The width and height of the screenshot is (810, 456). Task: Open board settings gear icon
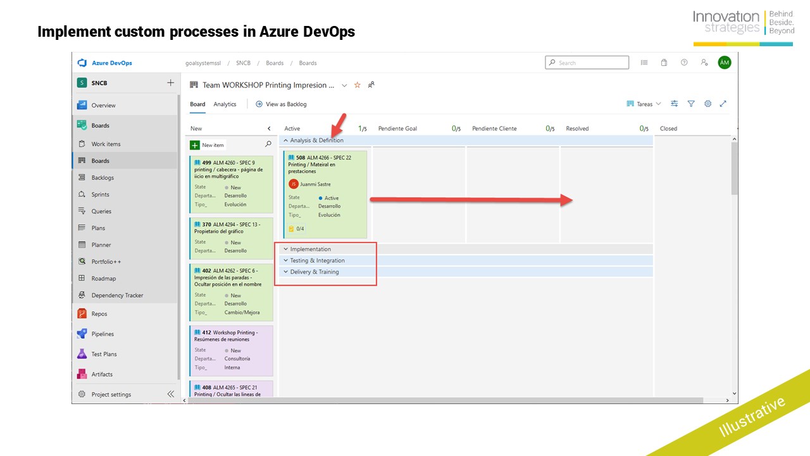pyautogui.click(x=708, y=104)
